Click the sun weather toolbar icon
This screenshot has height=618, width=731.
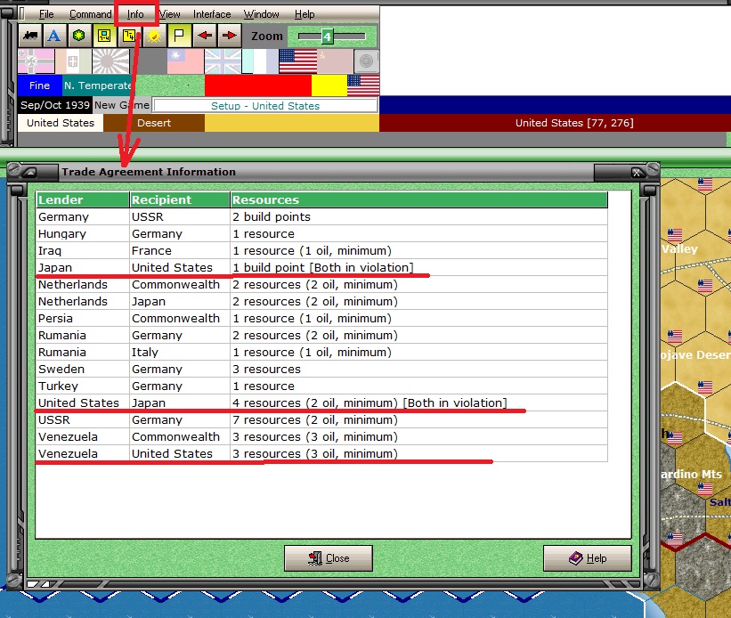pyautogui.click(x=154, y=36)
